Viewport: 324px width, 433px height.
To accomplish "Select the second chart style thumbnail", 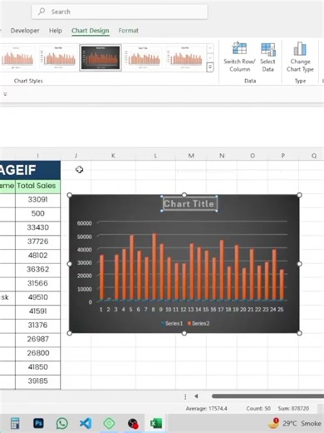I will tap(58, 57).
